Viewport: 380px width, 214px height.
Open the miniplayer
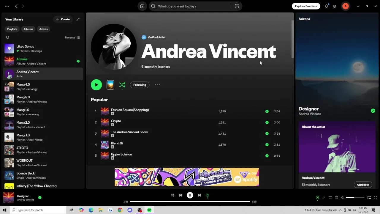[369, 198]
